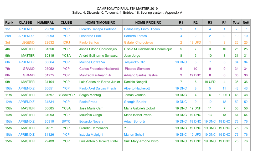
Task: Click the CLUBE column header
Action: tap(66, 23)
